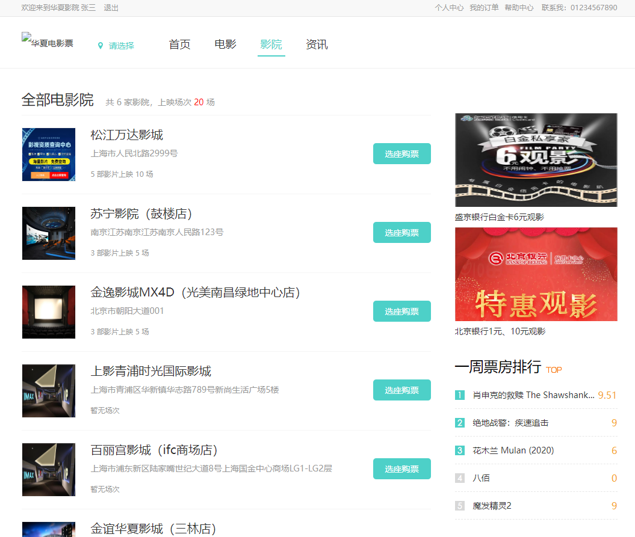Open 我的订单 in the top bar

484,8
